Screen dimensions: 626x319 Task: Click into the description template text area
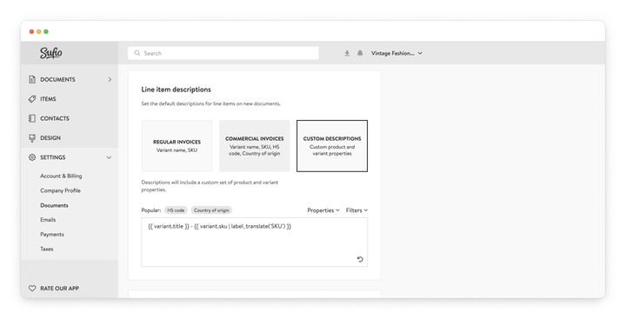[254, 242]
